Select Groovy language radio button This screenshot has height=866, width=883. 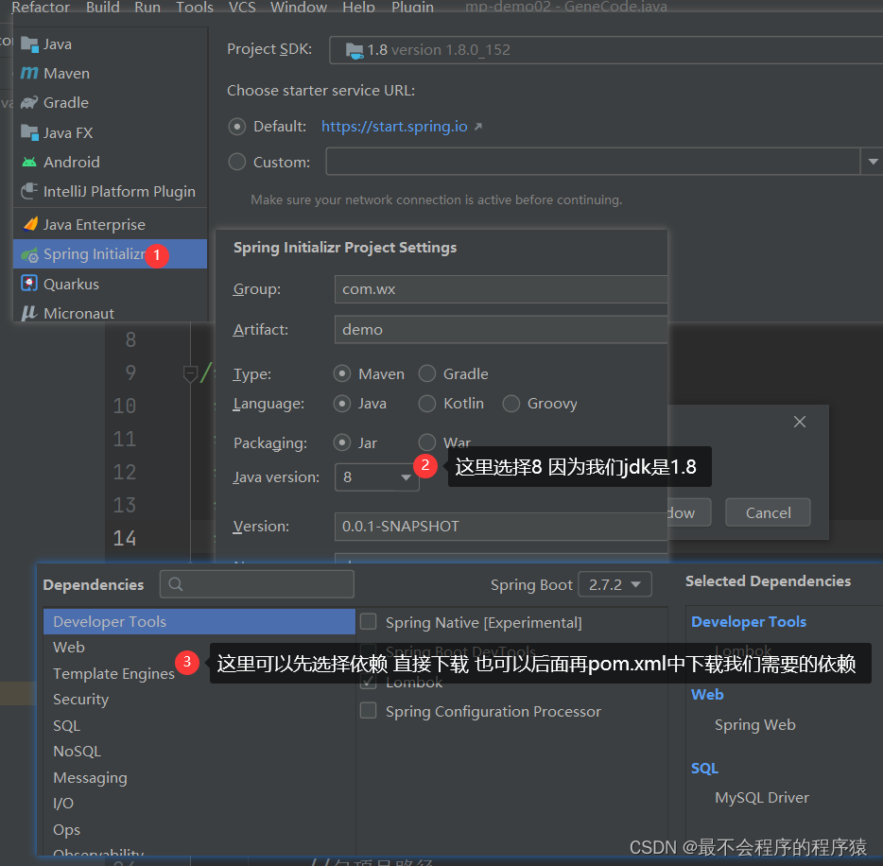[x=511, y=403]
